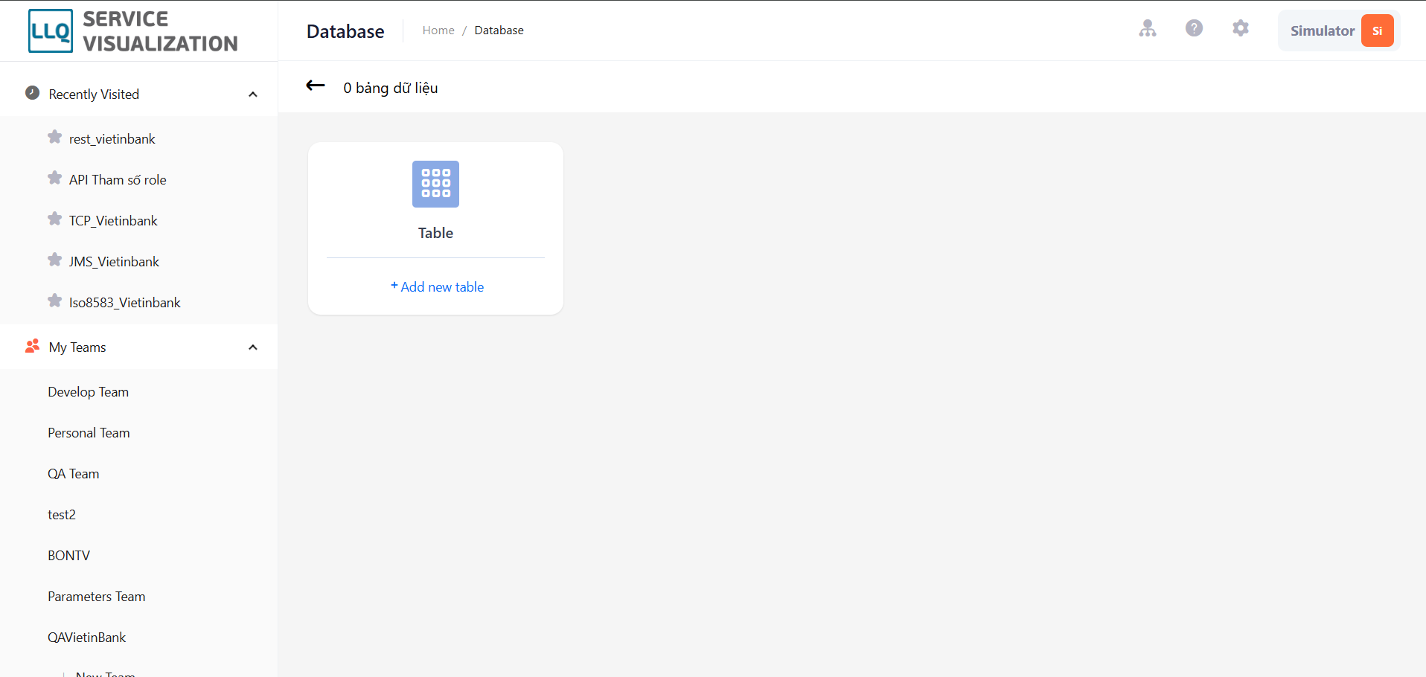Open the settings gear icon

point(1240,28)
